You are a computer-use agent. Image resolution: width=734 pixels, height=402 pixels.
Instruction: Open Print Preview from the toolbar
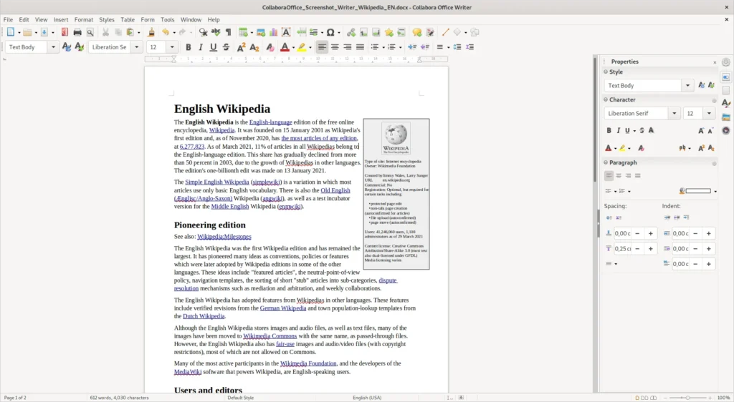[90, 32]
